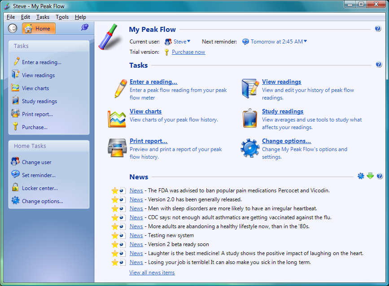Click the Enter a reading... link in main Tasks
This screenshot has width=389, height=286.
[153, 82]
